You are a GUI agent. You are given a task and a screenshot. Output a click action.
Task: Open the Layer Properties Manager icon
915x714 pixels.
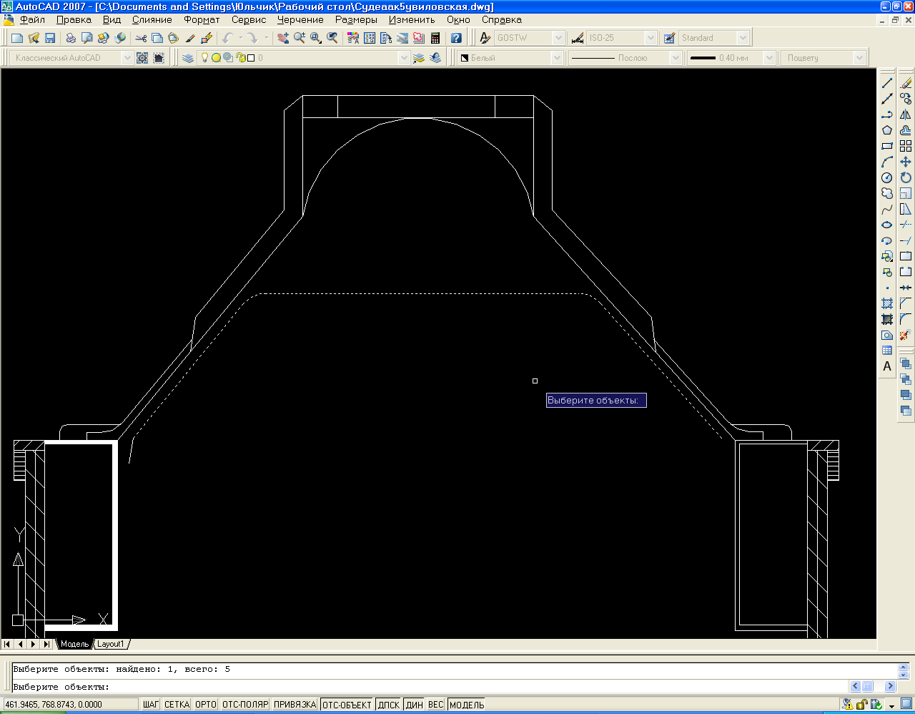coord(188,58)
